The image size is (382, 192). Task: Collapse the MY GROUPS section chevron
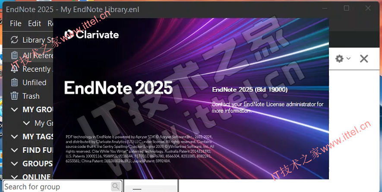pos(14,110)
